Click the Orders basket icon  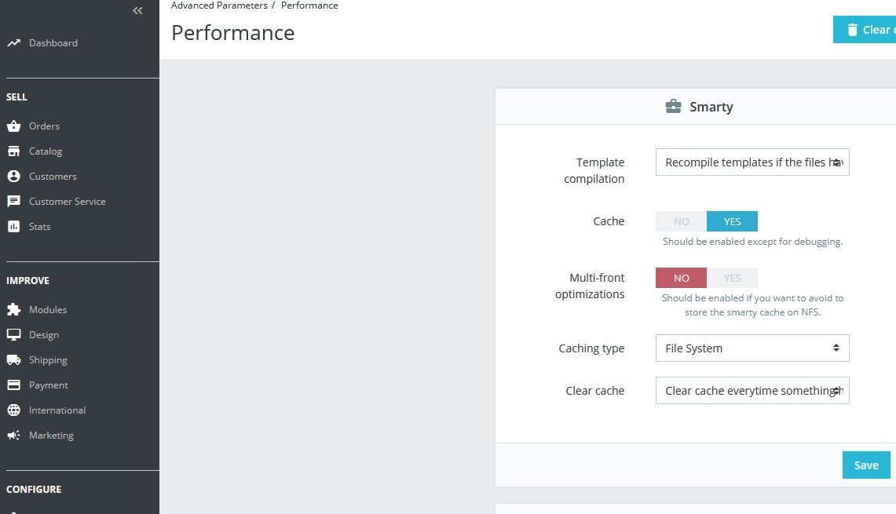[x=13, y=126]
